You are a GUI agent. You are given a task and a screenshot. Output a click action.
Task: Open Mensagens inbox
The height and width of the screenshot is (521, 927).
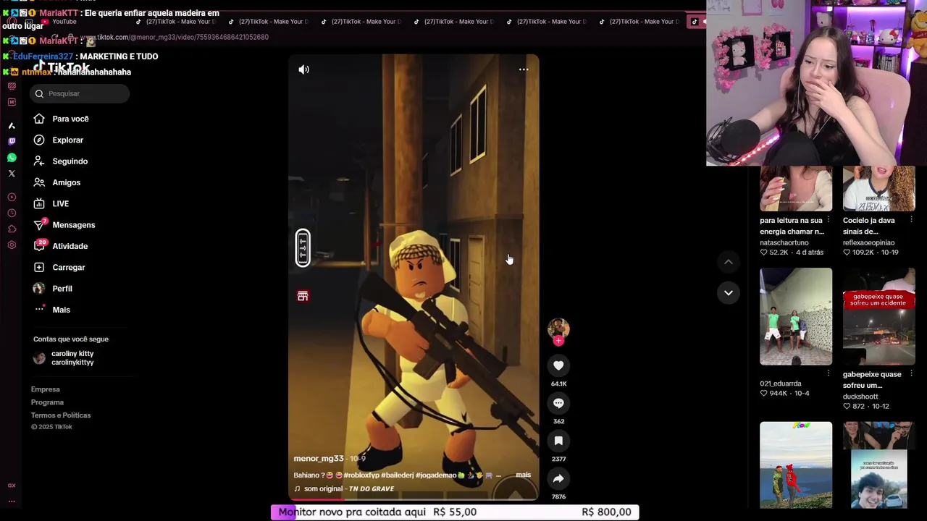point(73,225)
